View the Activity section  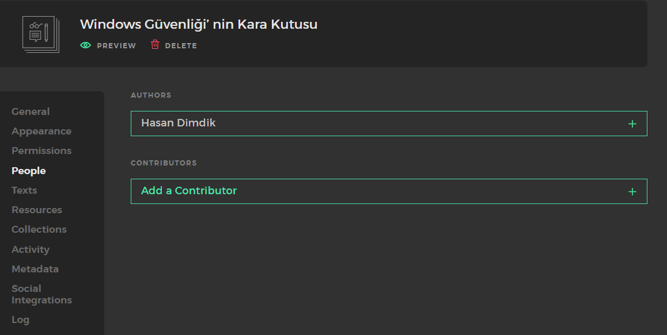click(31, 249)
